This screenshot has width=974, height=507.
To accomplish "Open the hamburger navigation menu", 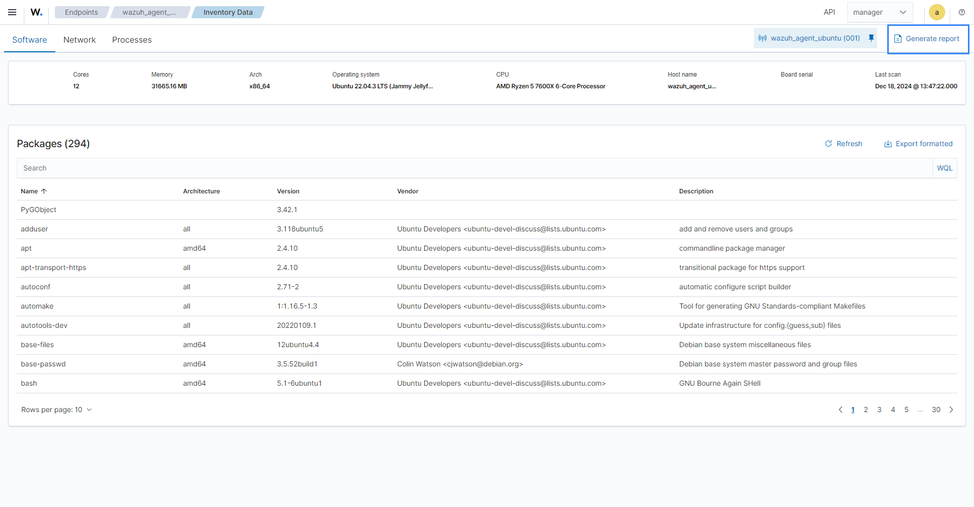I will coord(12,12).
